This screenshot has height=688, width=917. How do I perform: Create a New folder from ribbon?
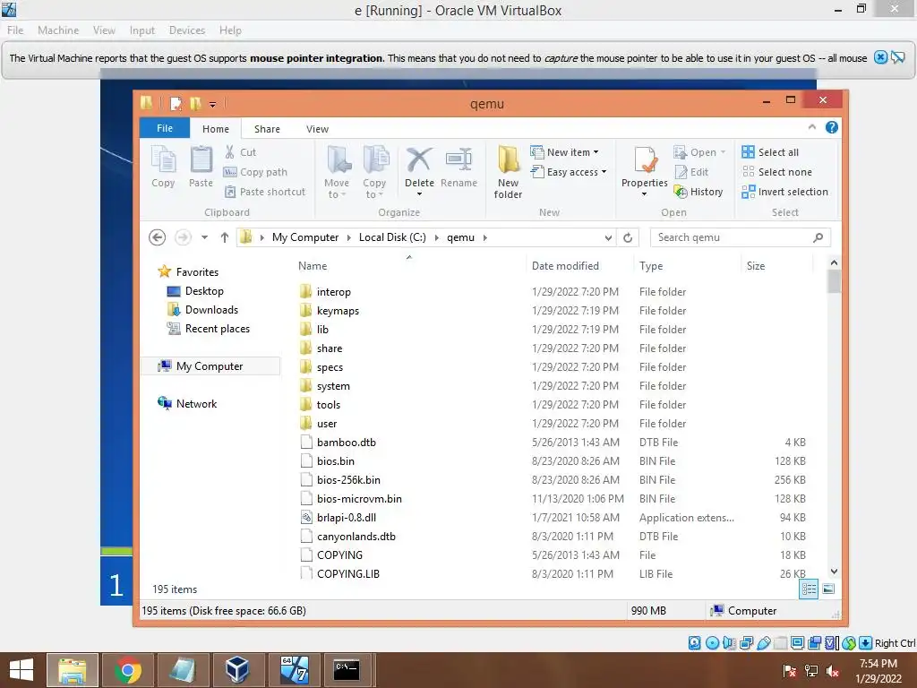coord(508,172)
